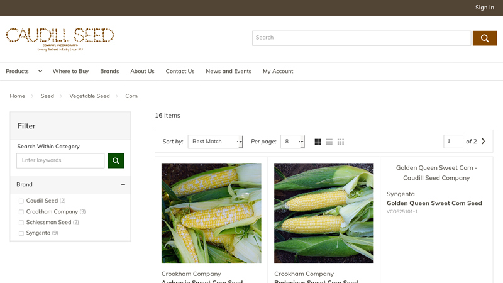Open News and Events page
The image size is (503, 283).
[229, 71]
